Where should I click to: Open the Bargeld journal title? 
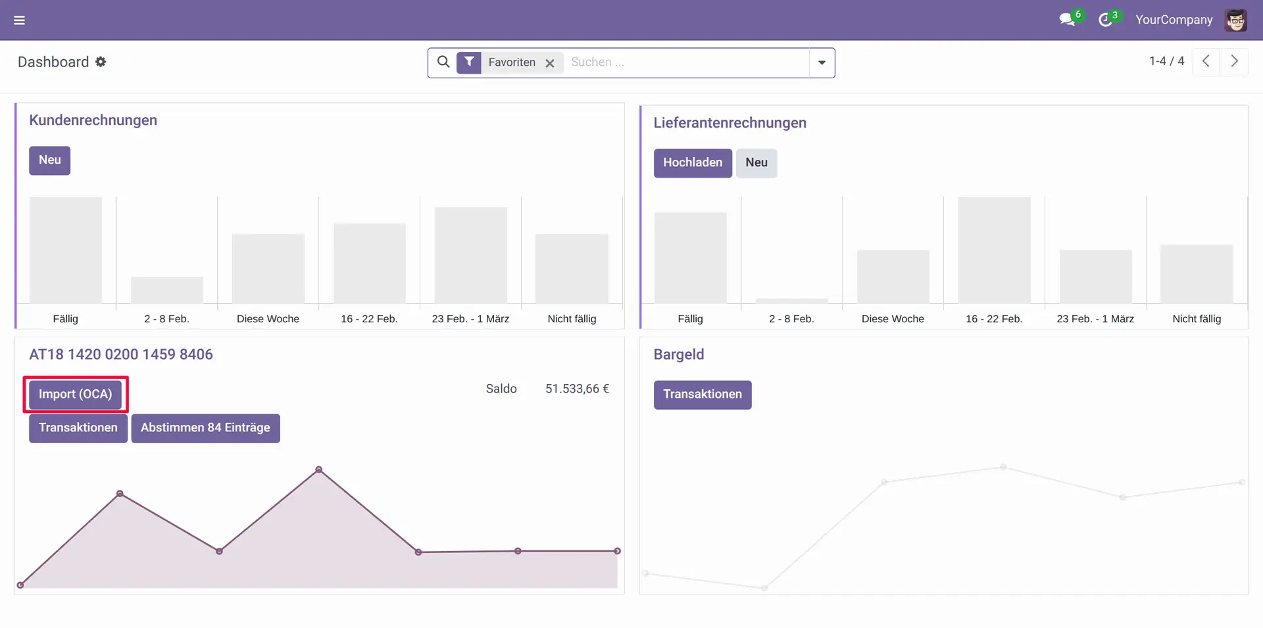click(678, 354)
